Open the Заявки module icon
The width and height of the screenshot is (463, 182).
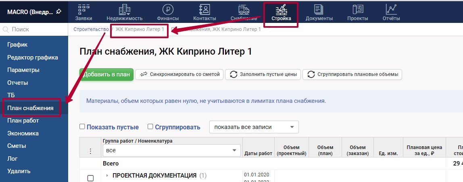click(83, 10)
